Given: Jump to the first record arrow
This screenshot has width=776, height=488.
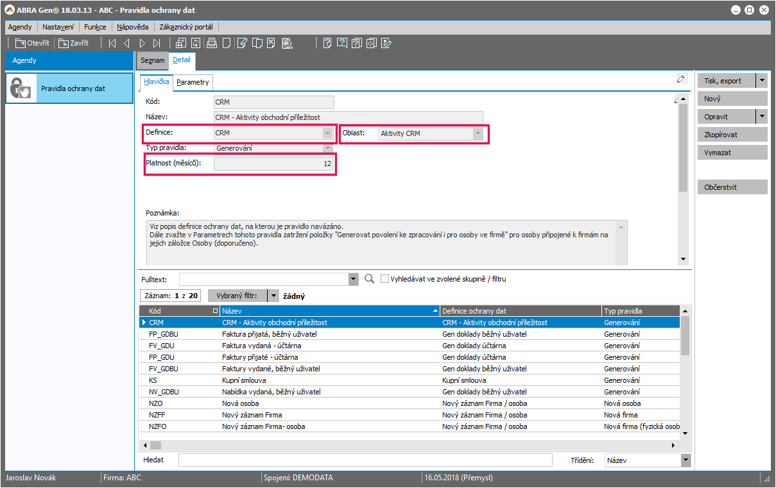Looking at the screenshot, I should tap(112, 44).
